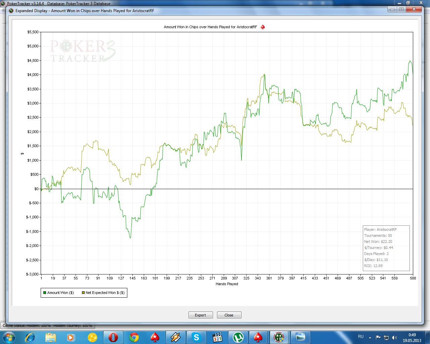The image size is (430, 344).
Task: Switch to Opera browser in the taskbar
Action: (x=113, y=337)
